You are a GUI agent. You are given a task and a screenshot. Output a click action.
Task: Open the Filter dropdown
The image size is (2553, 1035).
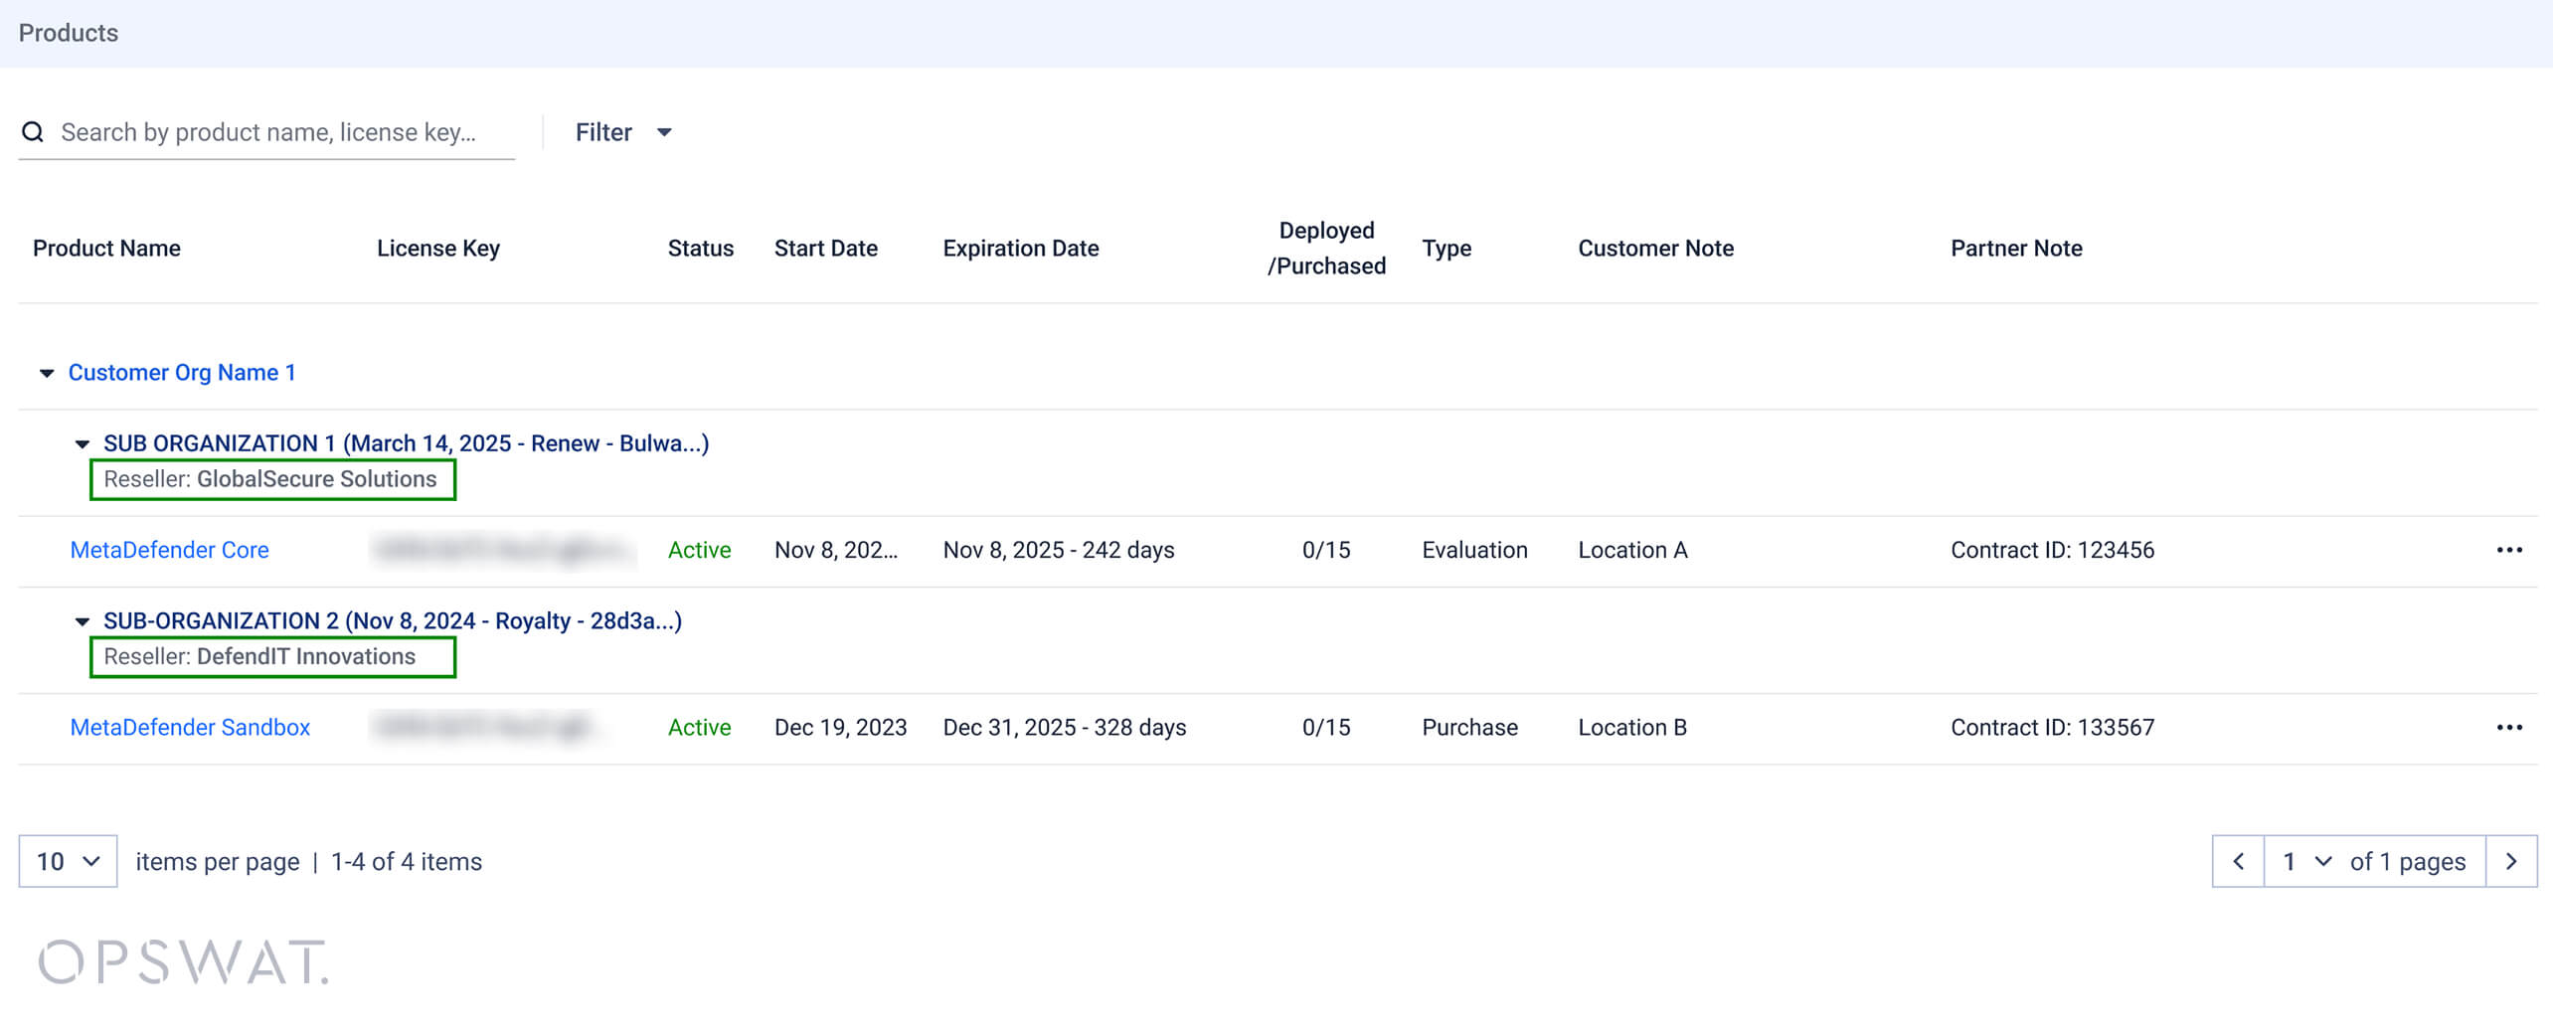[x=623, y=132]
